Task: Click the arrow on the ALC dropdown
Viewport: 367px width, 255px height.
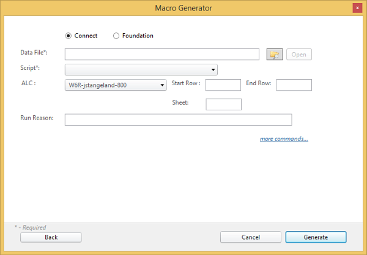Action: pyautogui.click(x=162, y=85)
